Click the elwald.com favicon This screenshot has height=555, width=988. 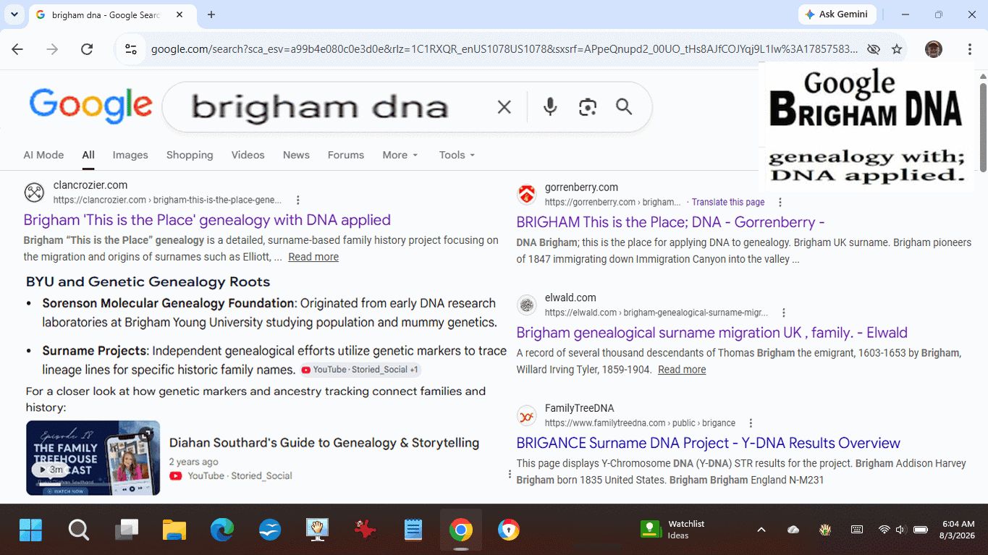pos(526,305)
